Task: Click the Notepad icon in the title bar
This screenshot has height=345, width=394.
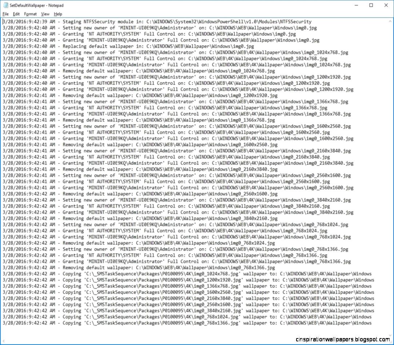Action: tap(5, 5)
